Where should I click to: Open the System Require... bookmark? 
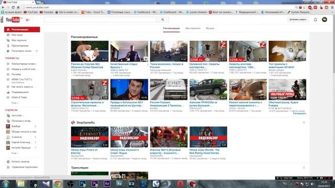coord(299,12)
